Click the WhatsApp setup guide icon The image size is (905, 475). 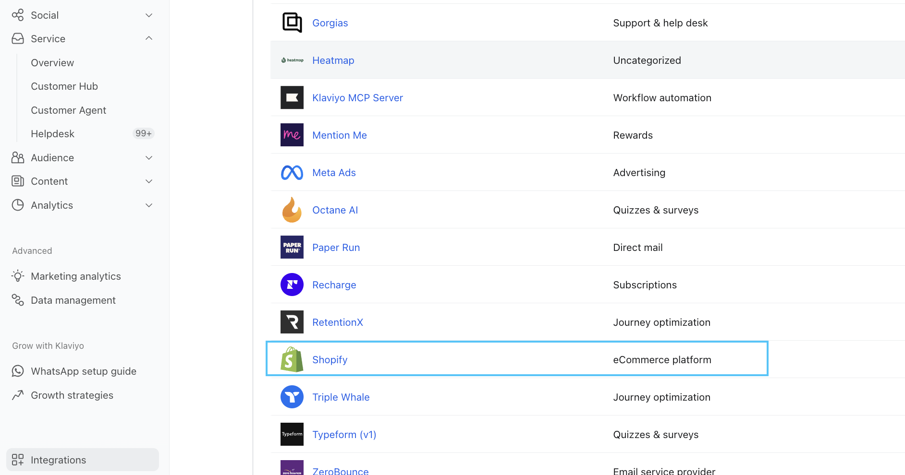pyautogui.click(x=18, y=371)
